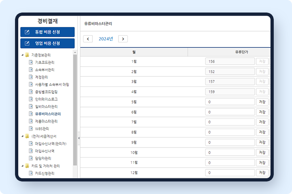Image resolution: width=292 pixels, height=194 pixels.
Task: Click the document icon beside 계정관리
Action: click(31, 77)
